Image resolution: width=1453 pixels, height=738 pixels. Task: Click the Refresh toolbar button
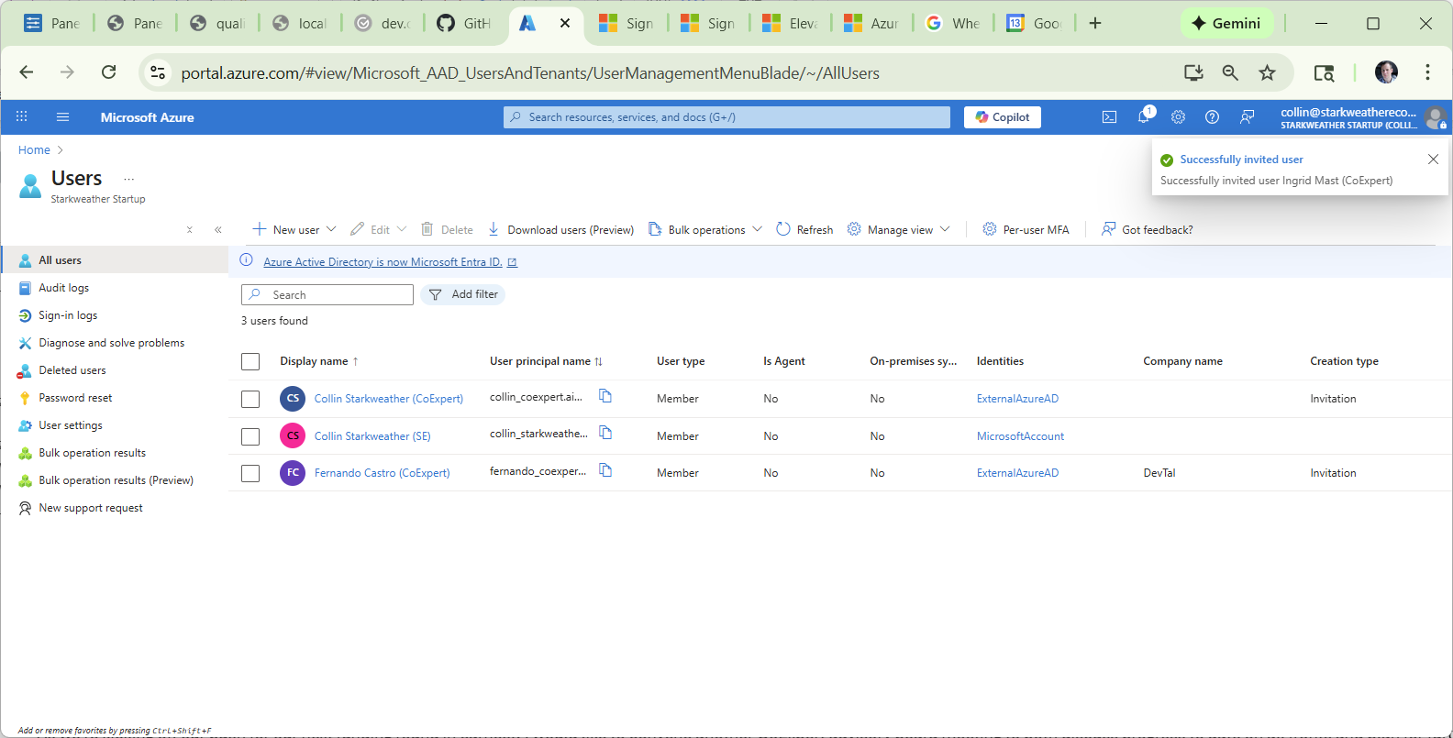(804, 229)
